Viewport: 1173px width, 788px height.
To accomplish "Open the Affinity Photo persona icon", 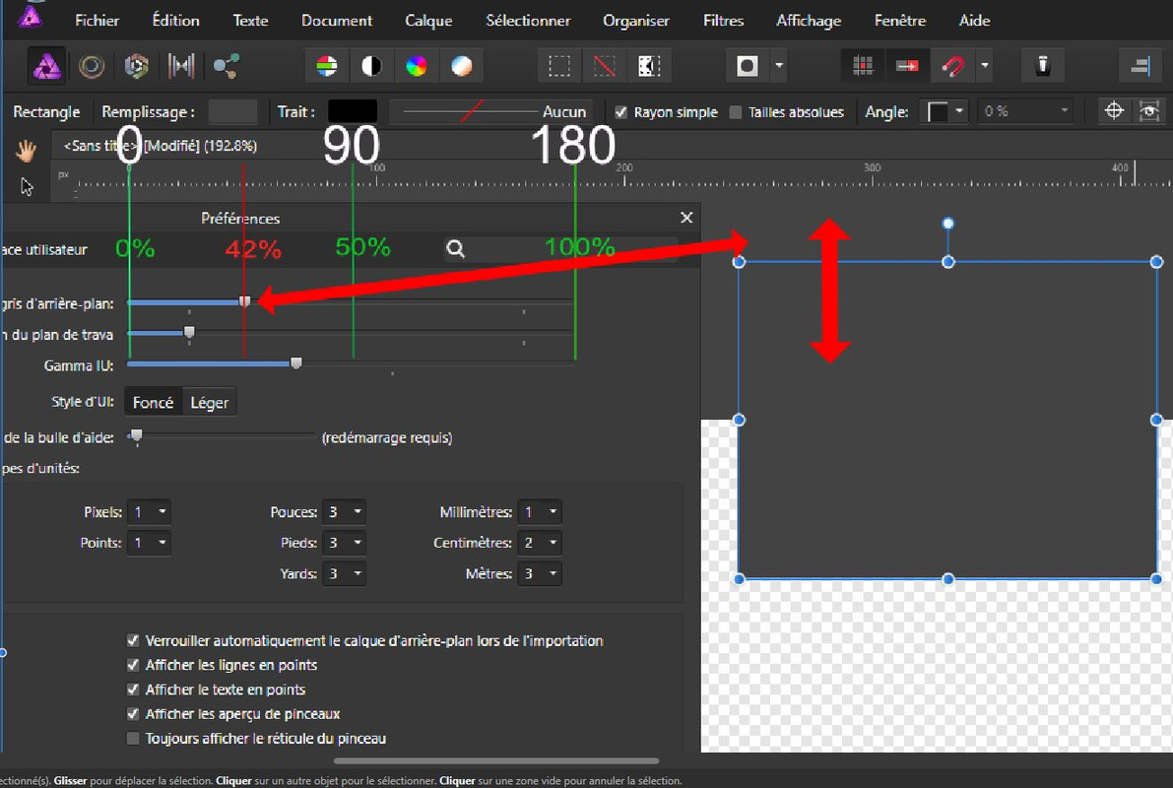I will pos(46,67).
